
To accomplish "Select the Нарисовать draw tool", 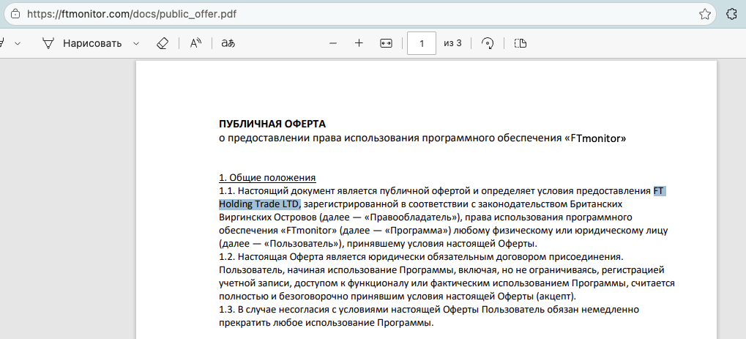I will click(x=82, y=43).
